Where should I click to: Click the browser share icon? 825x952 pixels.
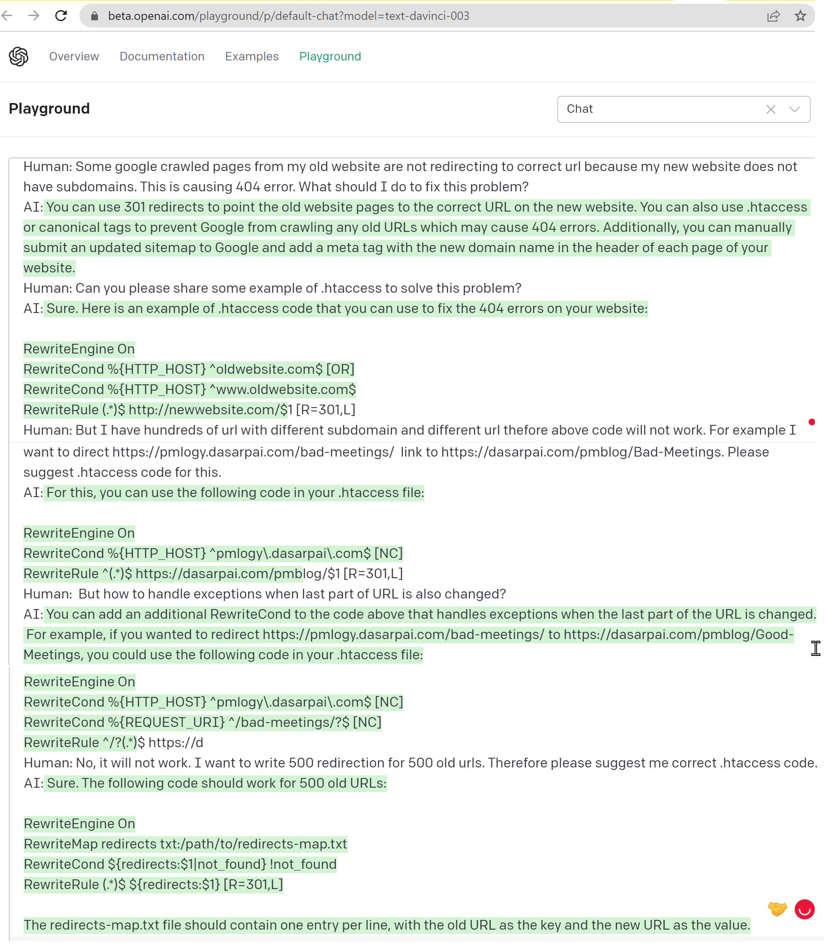coord(774,16)
